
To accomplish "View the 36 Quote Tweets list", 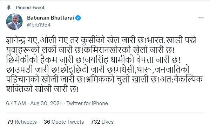I will [x=64, y=122].
